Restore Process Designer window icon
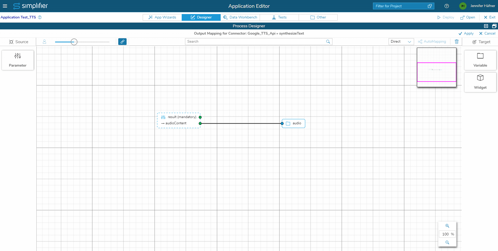 coord(494,26)
